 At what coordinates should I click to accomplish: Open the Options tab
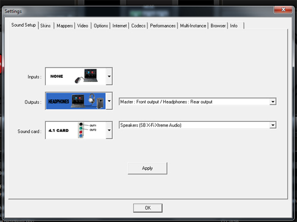pyautogui.click(x=101, y=26)
